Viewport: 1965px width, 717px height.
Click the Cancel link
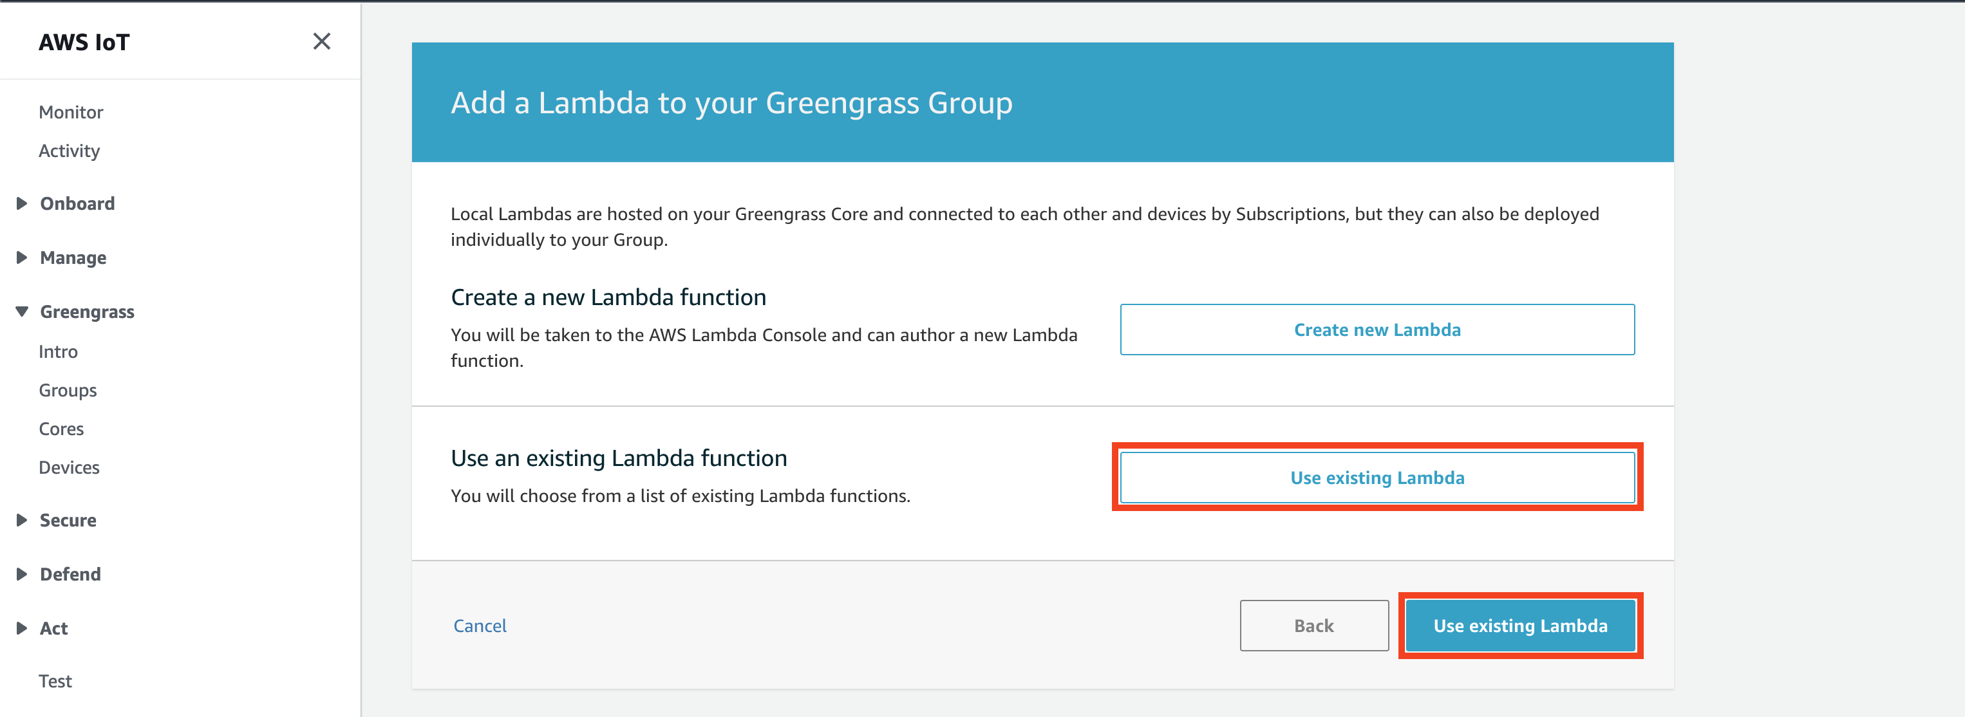click(480, 626)
